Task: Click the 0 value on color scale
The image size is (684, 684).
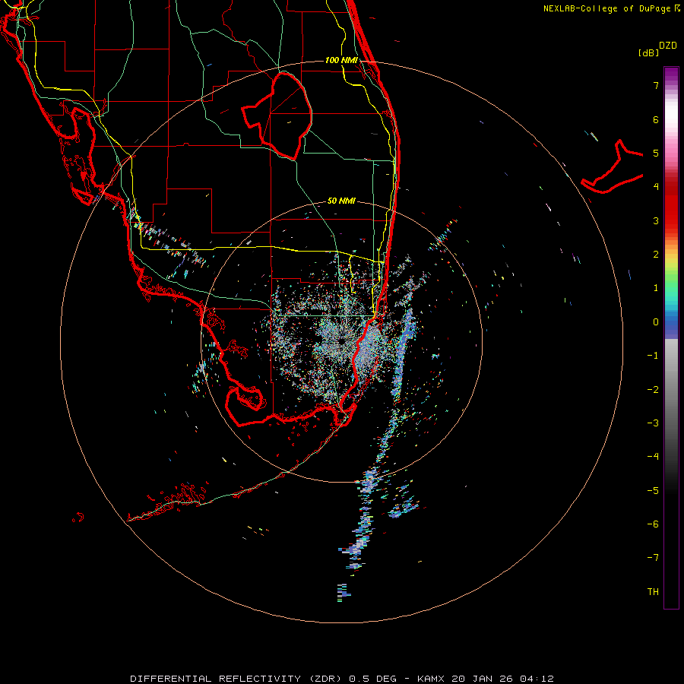Action: [656, 322]
